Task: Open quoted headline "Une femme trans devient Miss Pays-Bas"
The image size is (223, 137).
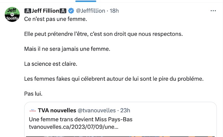Action: click(81, 120)
